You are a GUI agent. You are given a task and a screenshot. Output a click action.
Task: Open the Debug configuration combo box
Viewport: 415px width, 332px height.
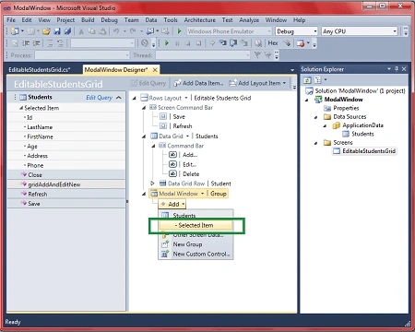[296, 31]
